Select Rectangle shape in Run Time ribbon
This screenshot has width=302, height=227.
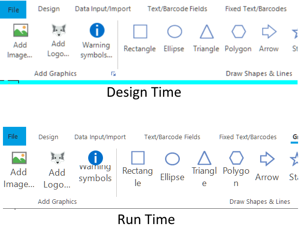pyautogui.click(x=138, y=158)
